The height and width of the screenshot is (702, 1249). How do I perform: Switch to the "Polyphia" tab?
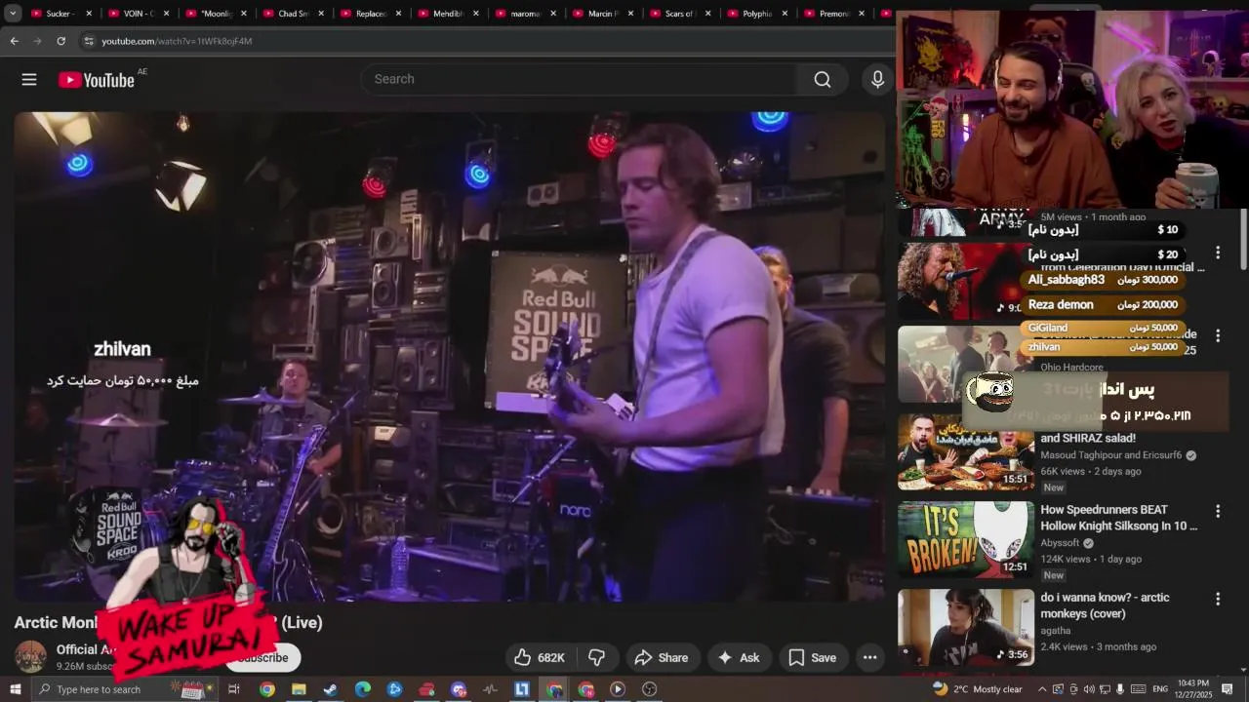point(755,14)
